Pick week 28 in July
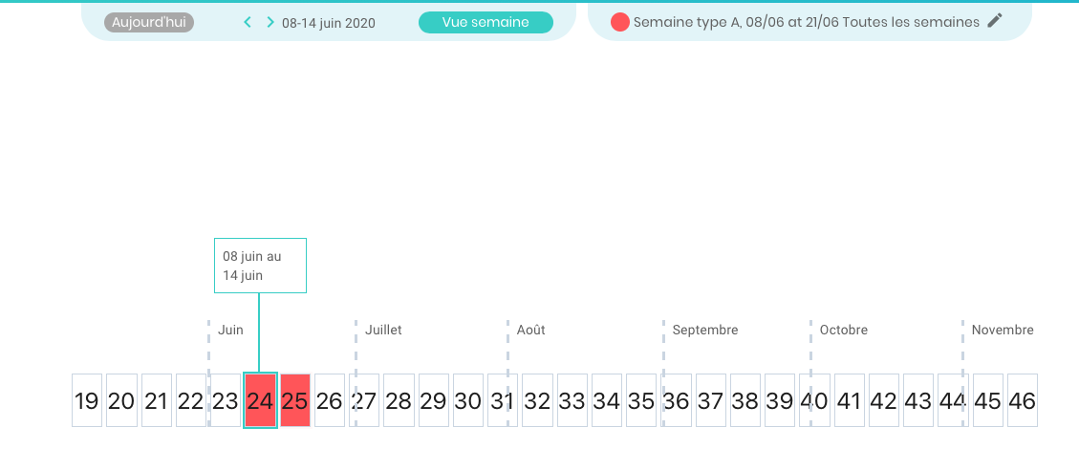1079x449 pixels. tap(399, 400)
